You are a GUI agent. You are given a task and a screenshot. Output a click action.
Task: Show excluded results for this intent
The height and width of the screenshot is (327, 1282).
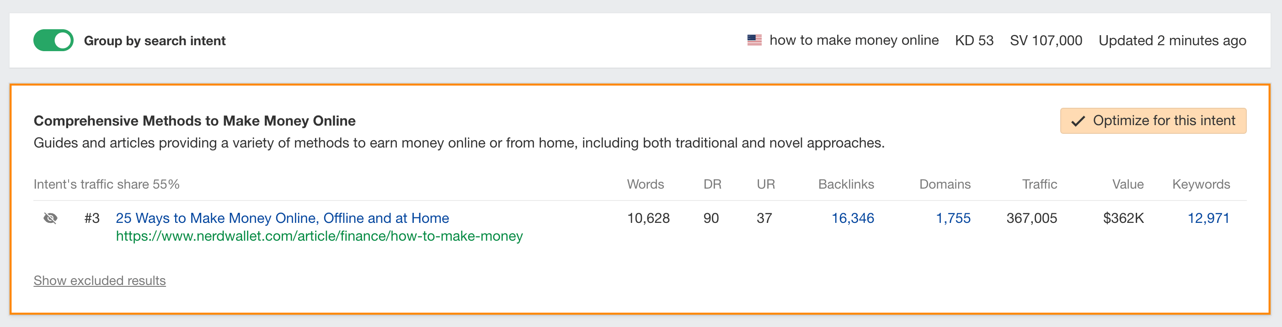99,280
